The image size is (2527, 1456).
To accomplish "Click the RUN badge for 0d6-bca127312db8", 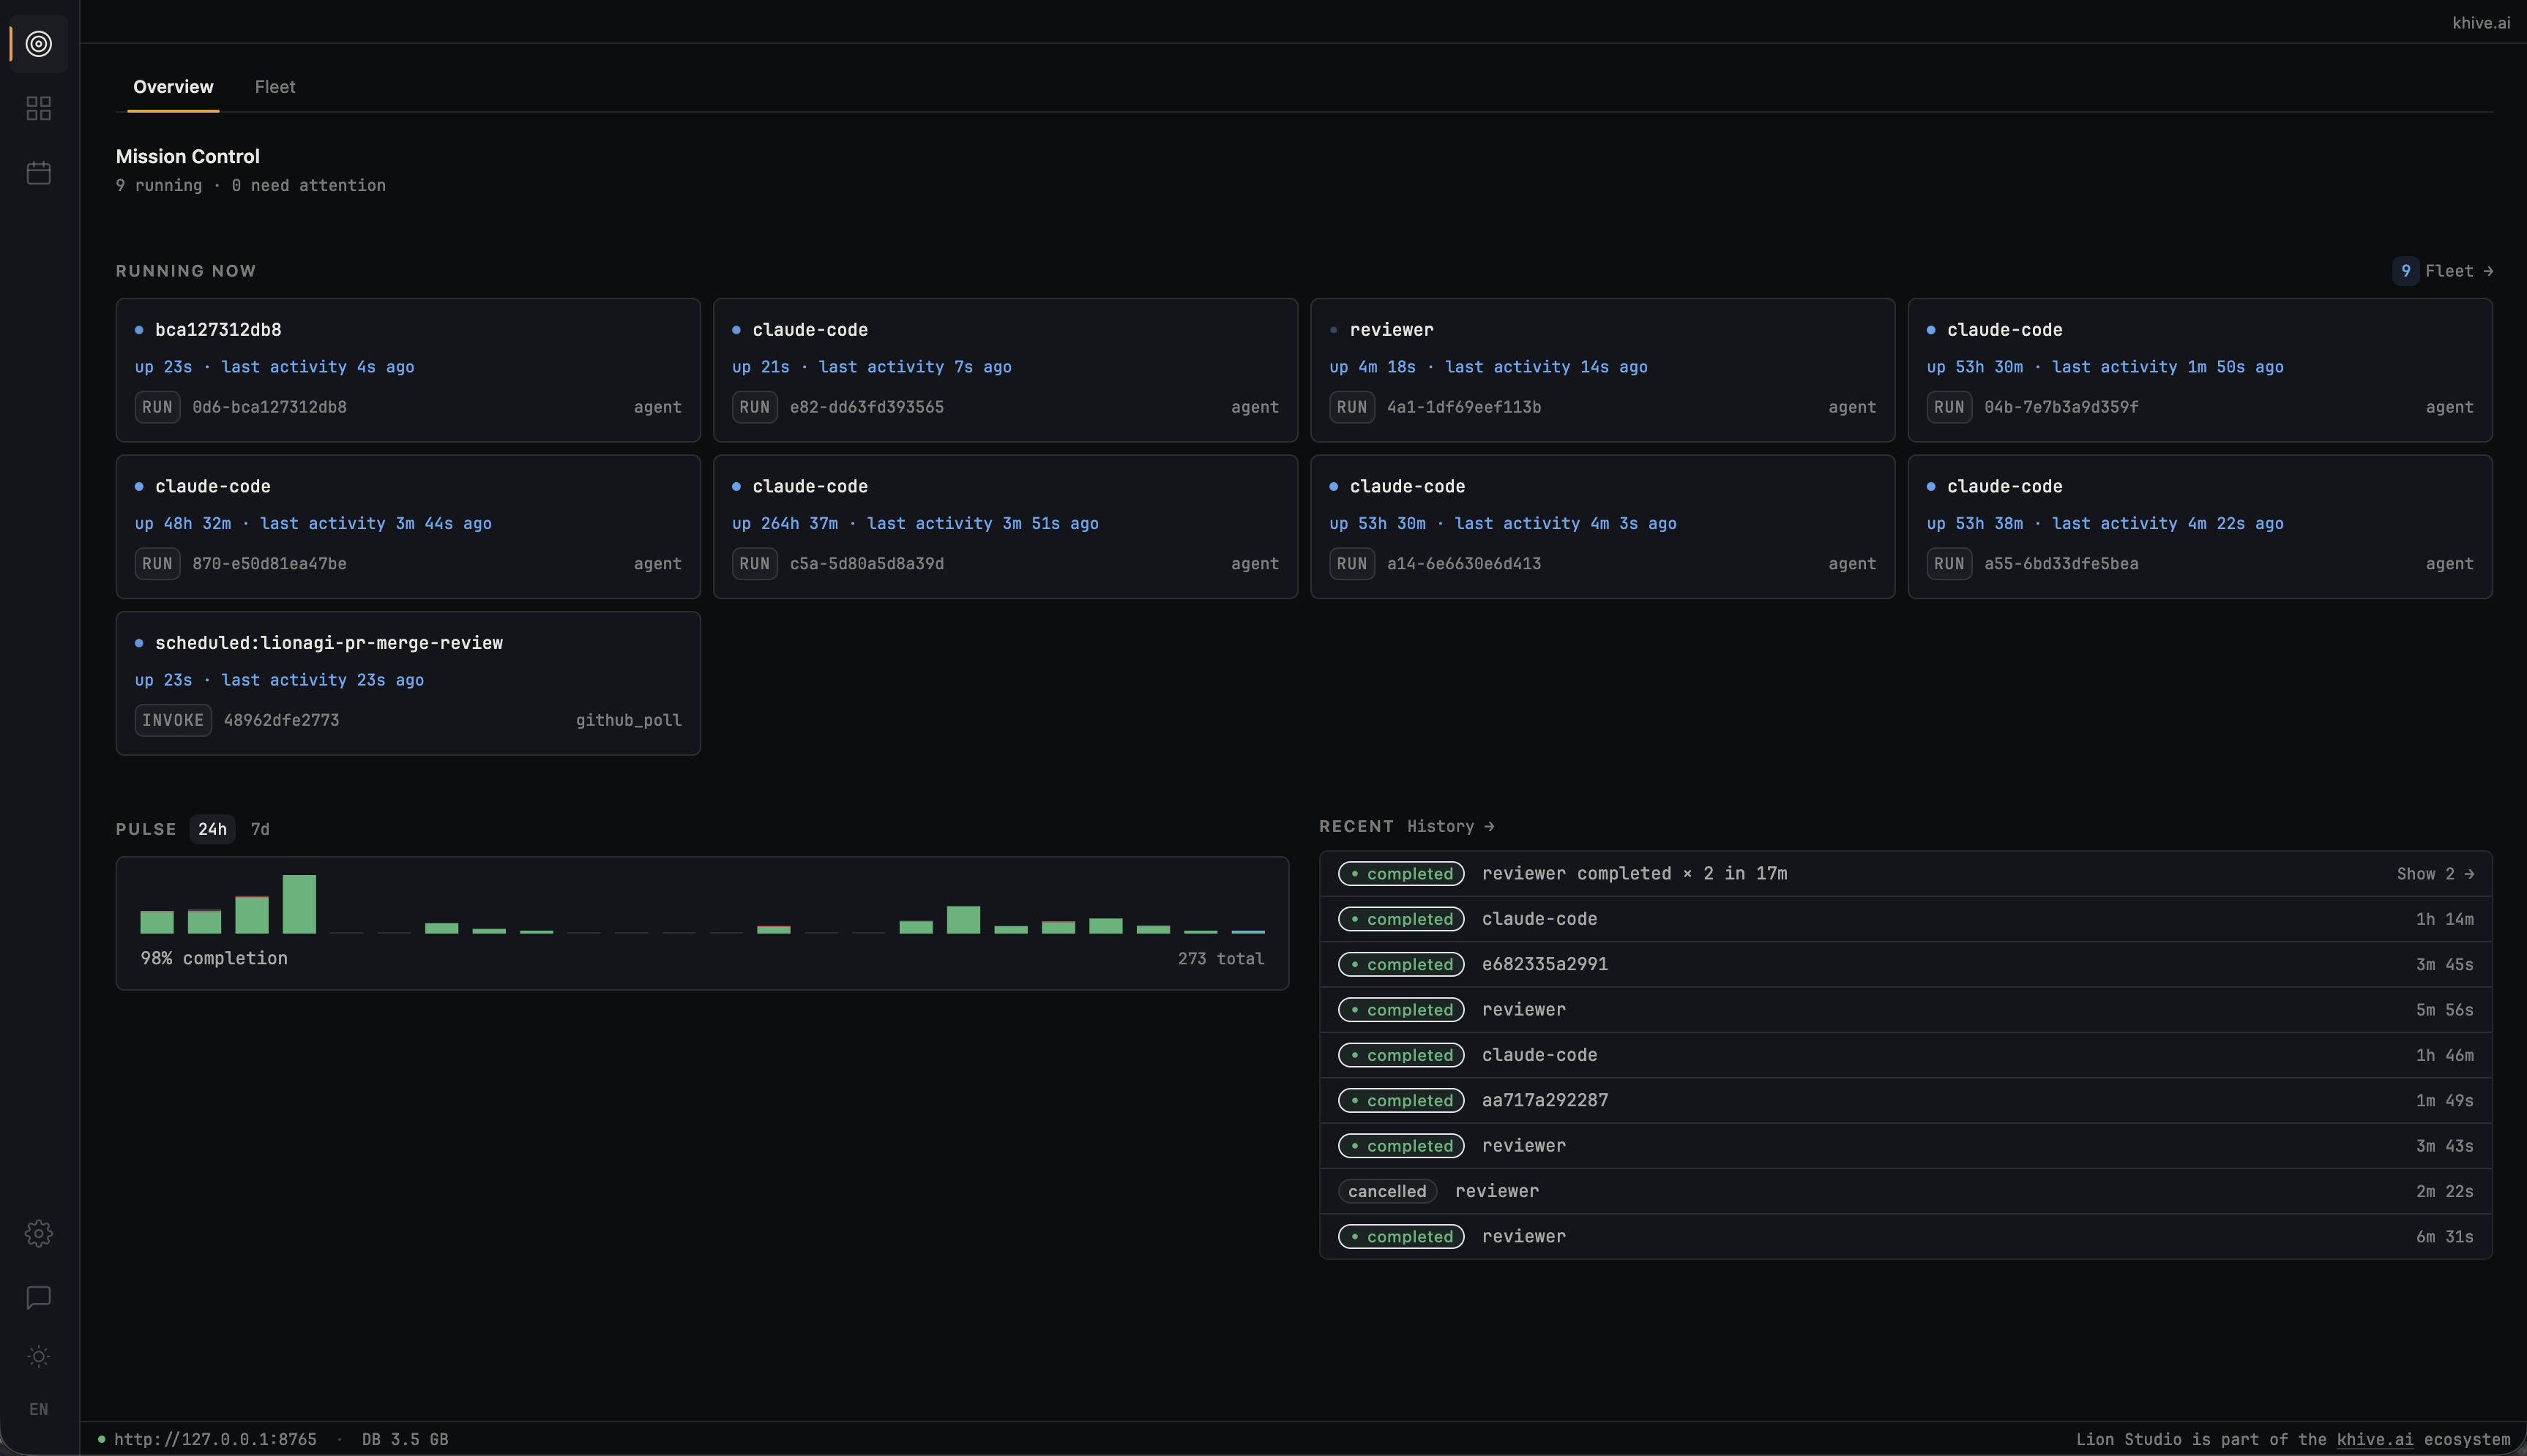I will [157, 407].
